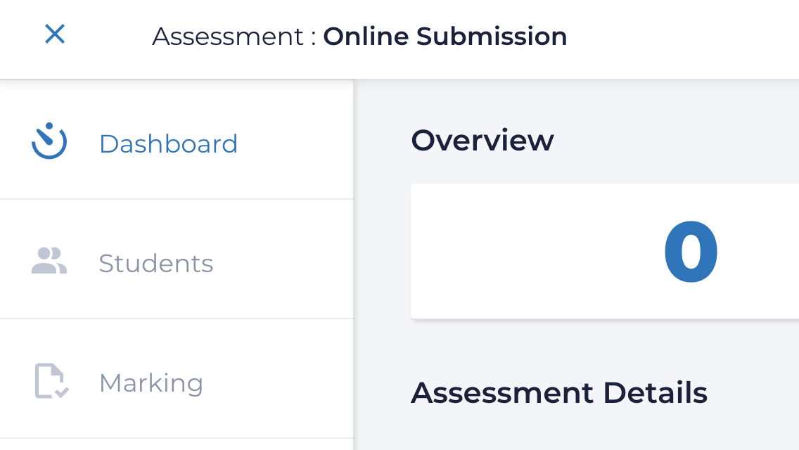Click the bold Online Submission title

pyautogui.click(x=445, y=37)
